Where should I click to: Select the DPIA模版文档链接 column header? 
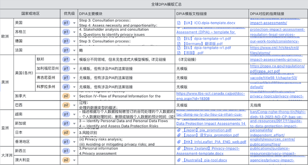(212, 13)
